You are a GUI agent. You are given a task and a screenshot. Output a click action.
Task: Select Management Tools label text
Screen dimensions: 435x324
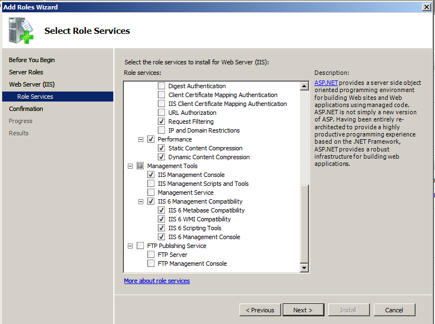[x=172, y=166]
